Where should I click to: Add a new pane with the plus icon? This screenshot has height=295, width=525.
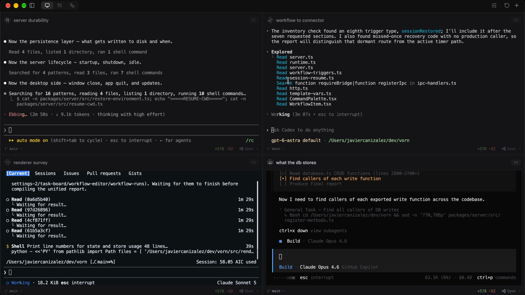point(516,5)
